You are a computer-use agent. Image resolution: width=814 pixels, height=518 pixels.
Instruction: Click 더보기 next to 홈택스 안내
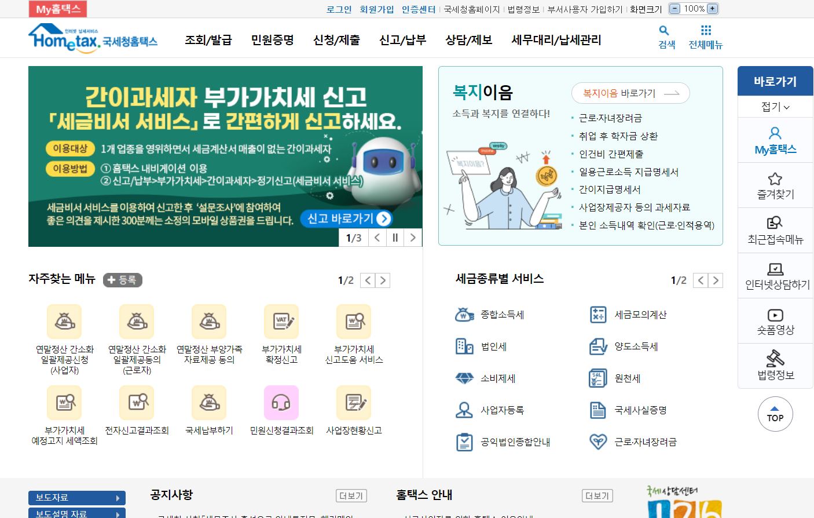[597, 496]
